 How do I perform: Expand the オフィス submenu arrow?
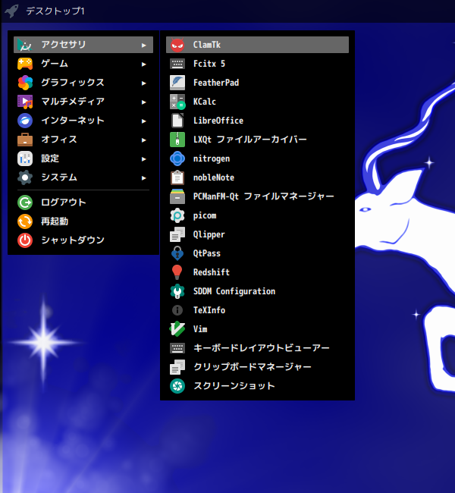(x=143, y=140)
